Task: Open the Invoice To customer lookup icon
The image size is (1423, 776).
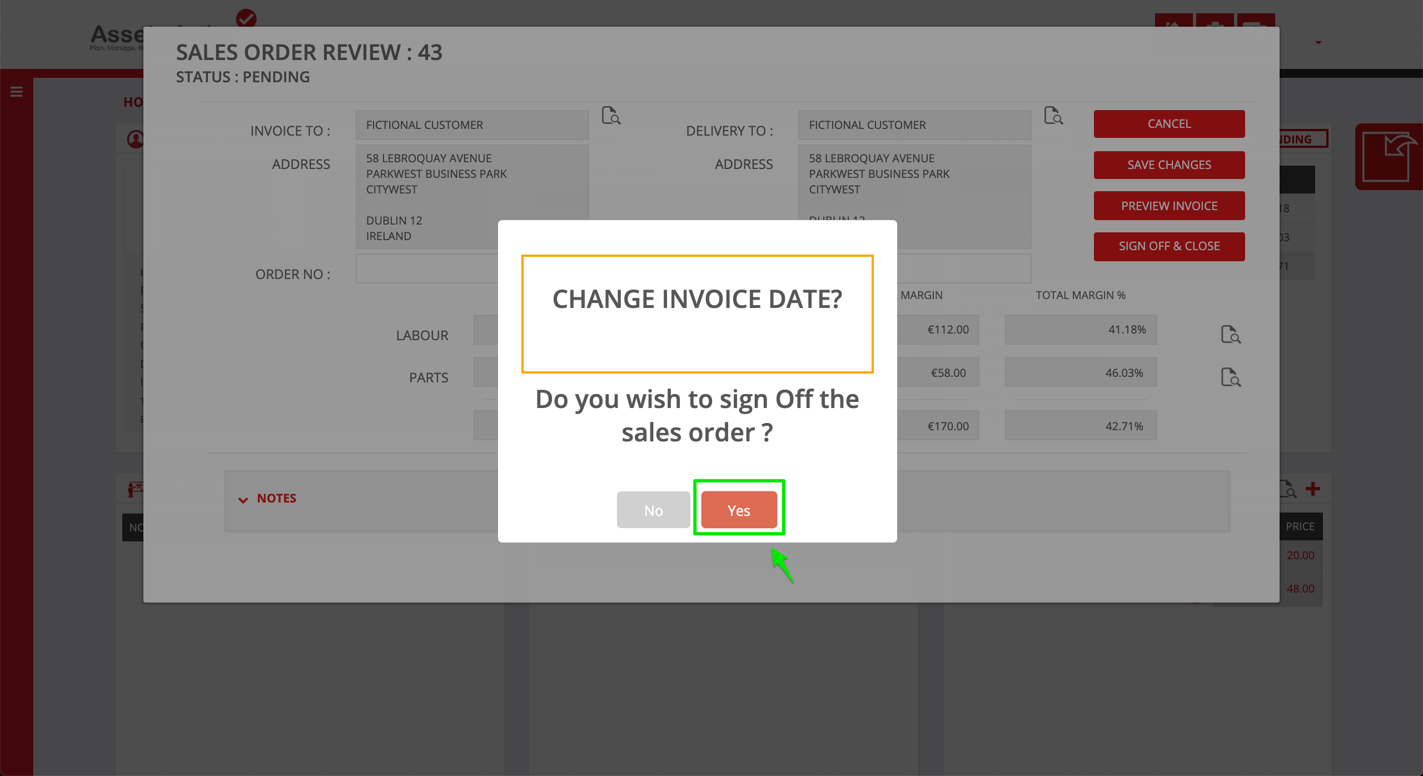Action: (x=611, y=116)
